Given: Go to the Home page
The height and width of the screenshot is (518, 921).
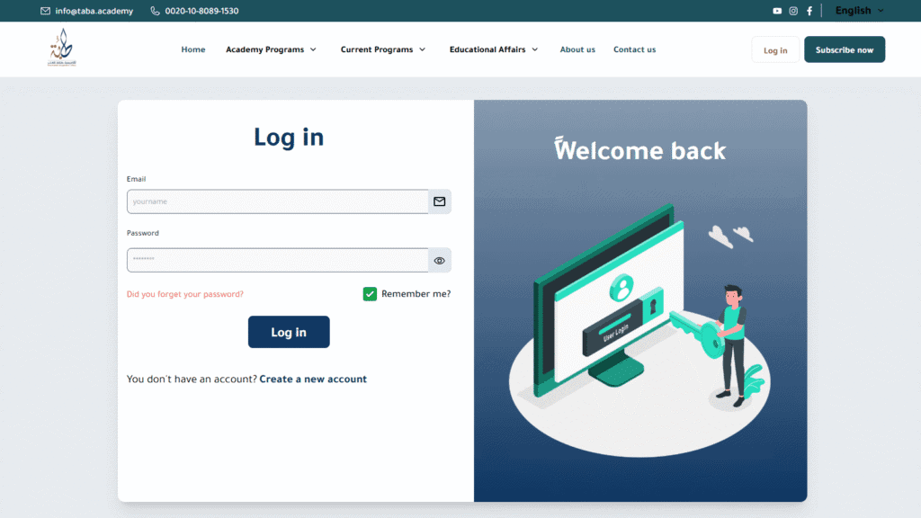Looking at the screenshot, I should click(x=193, y=49).
